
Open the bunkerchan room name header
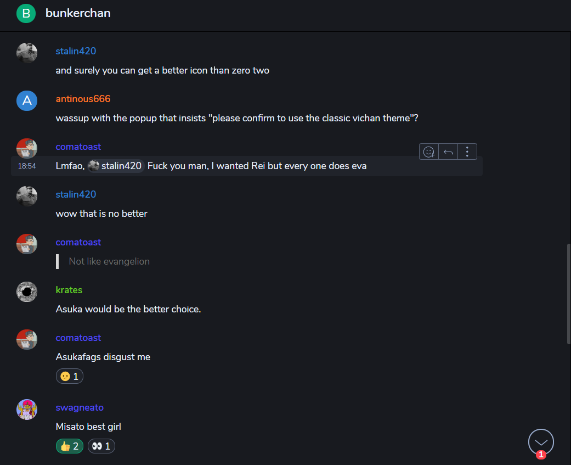coord(78,13)
